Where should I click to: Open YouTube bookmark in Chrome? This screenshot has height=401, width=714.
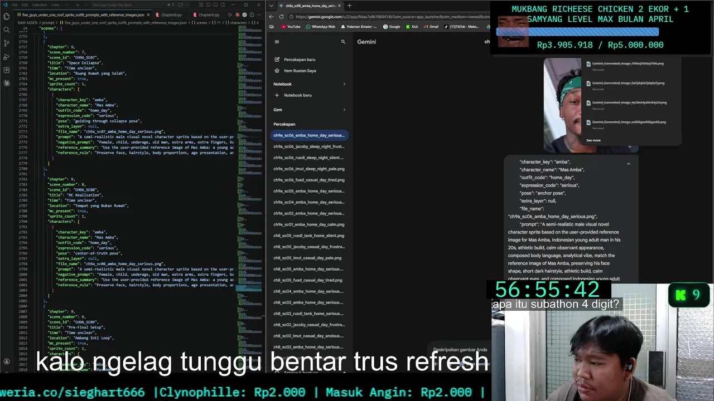(x=291, y=27)
